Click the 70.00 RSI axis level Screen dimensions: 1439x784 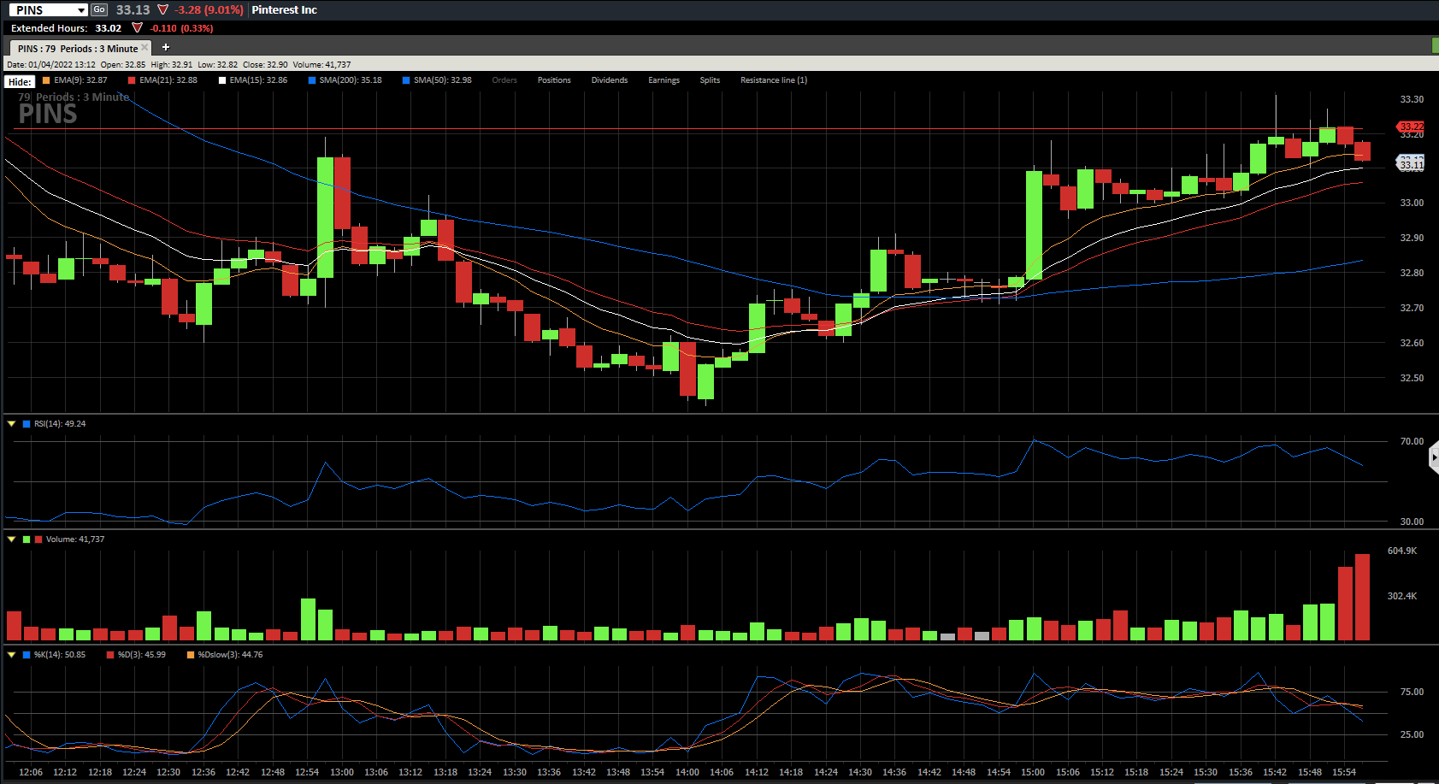click(1412, 441)
